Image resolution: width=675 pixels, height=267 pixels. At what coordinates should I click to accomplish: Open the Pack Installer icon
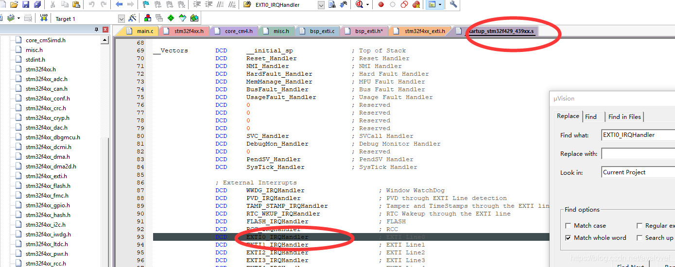point(194,18)
